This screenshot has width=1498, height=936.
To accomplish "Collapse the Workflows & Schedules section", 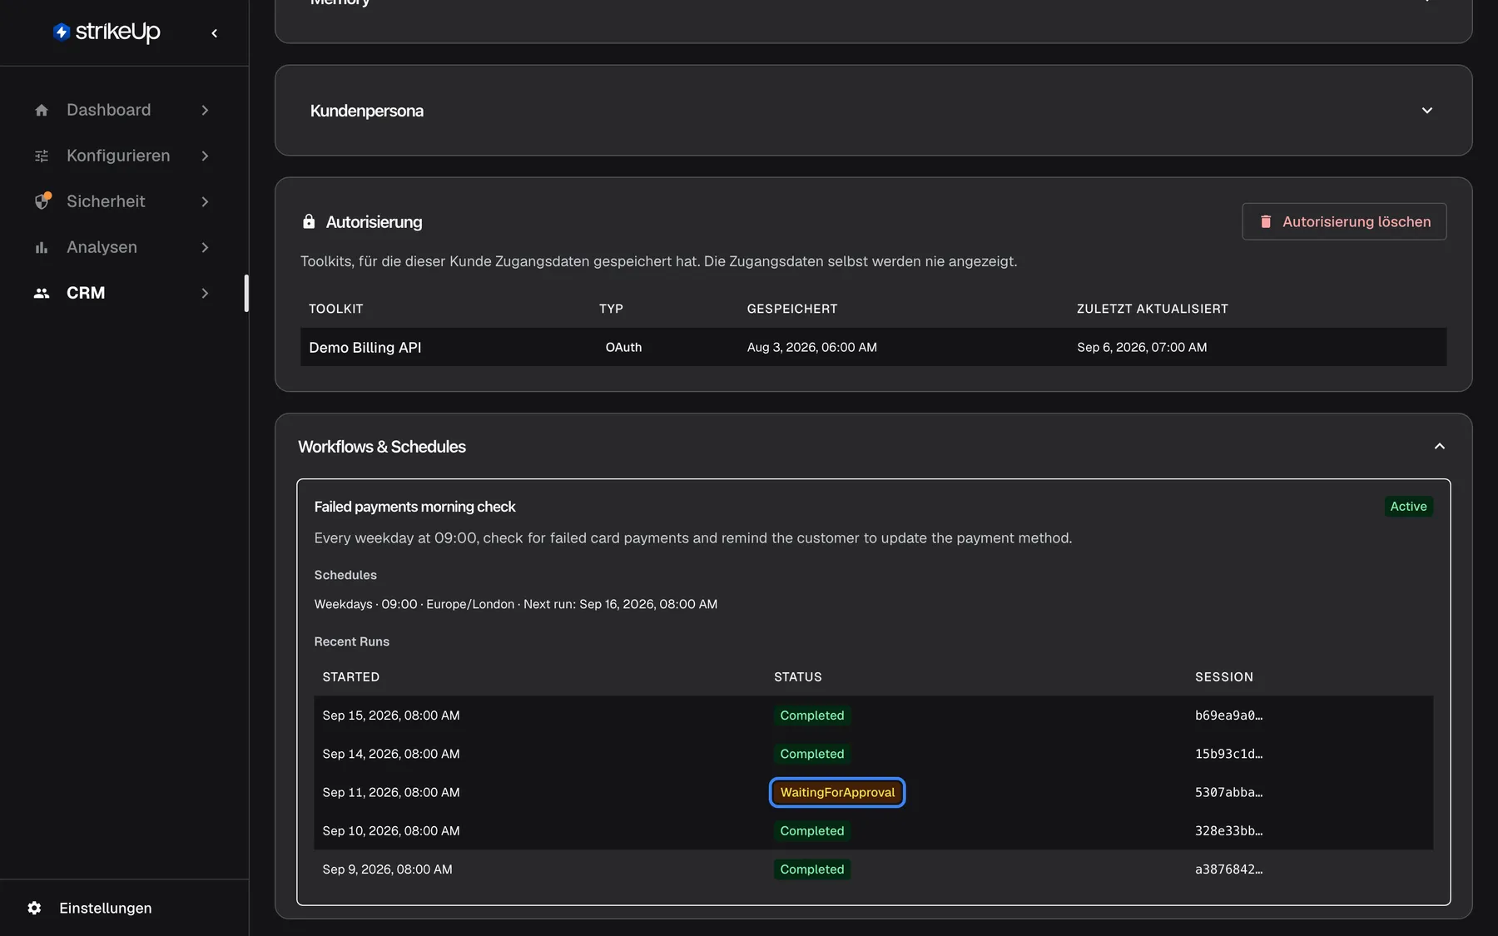I will 1440,447.
